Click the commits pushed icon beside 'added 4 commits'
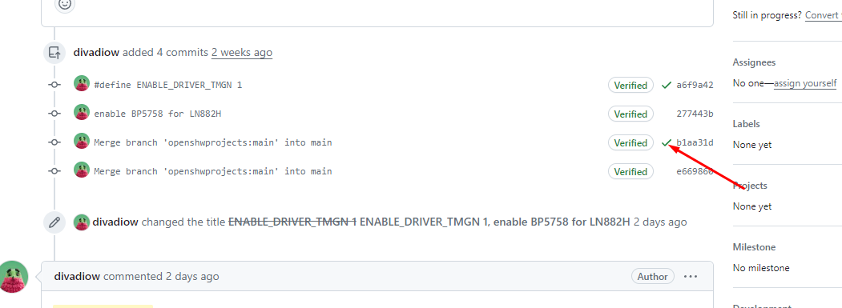This screenshot has width=842, height=308. pyautogui.click(x=54, y=53)
